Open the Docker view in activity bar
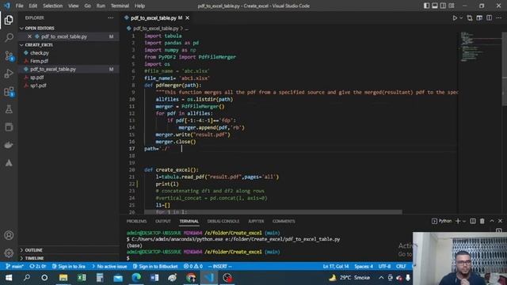Image resolution: width=507 pixels, height=285 pixels. (x=9, y=145)
